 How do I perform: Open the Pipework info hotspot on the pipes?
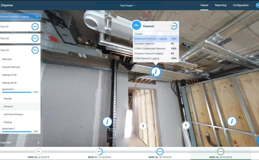[156, 72]
